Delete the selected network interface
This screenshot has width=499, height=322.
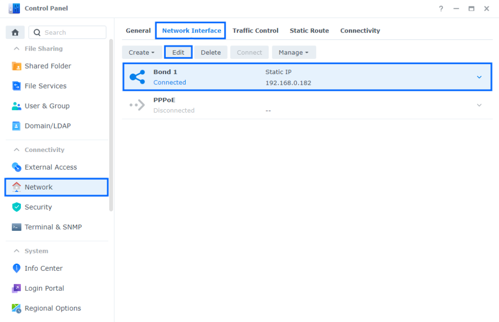211,52
